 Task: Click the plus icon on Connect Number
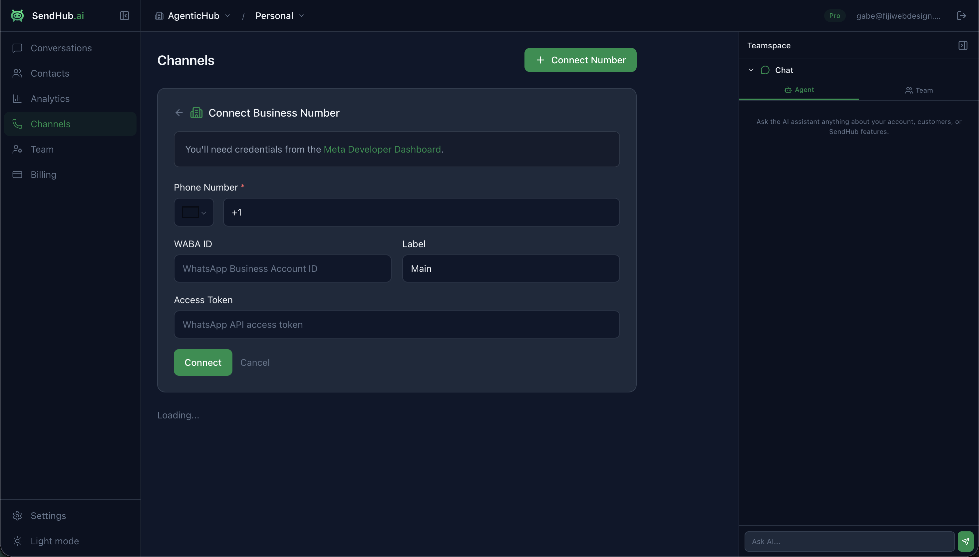point(540,60)
